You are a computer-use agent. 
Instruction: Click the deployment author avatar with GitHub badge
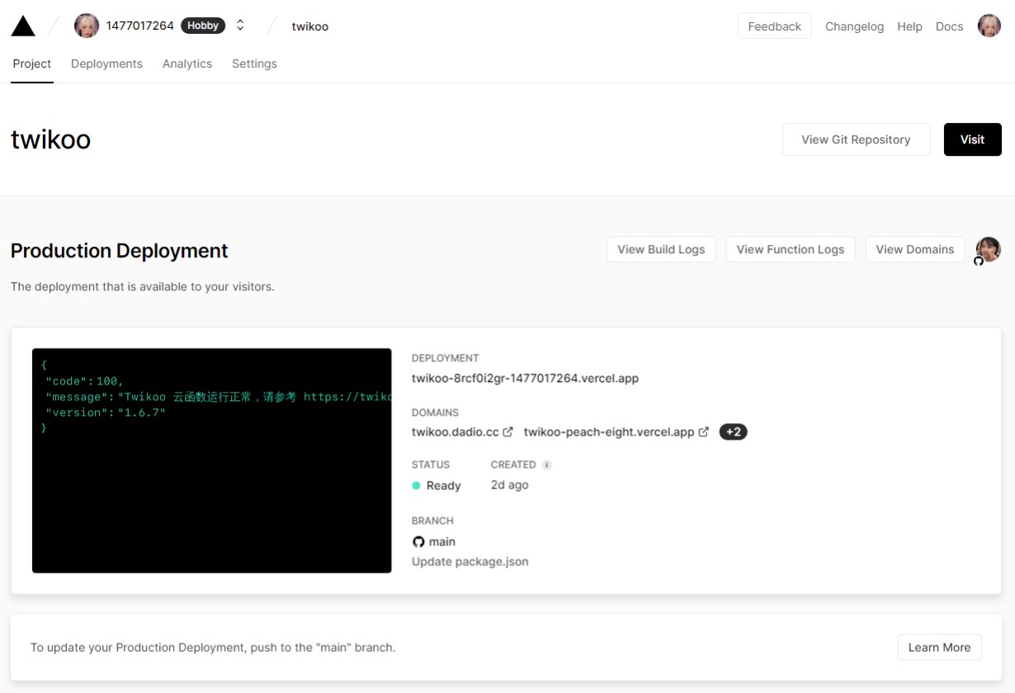click(988, 249)
